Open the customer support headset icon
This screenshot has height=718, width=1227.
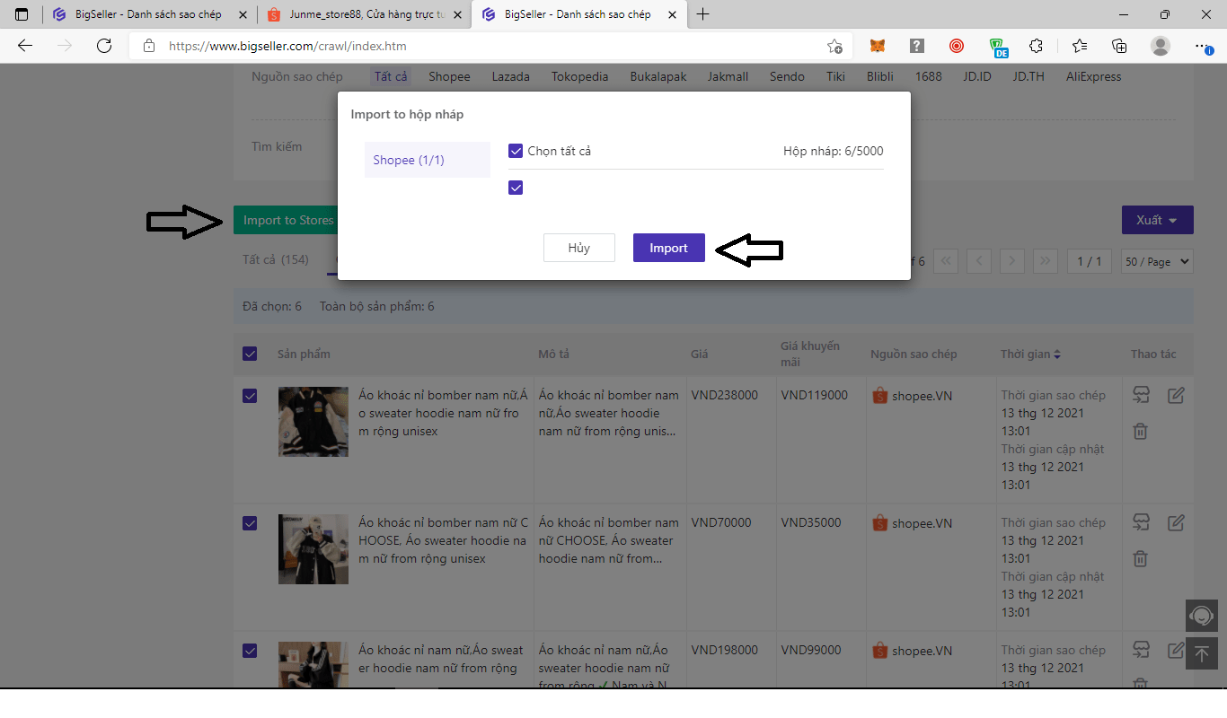click(1201, 616)
